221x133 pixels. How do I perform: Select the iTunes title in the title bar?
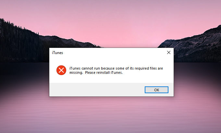coord(57,53)
